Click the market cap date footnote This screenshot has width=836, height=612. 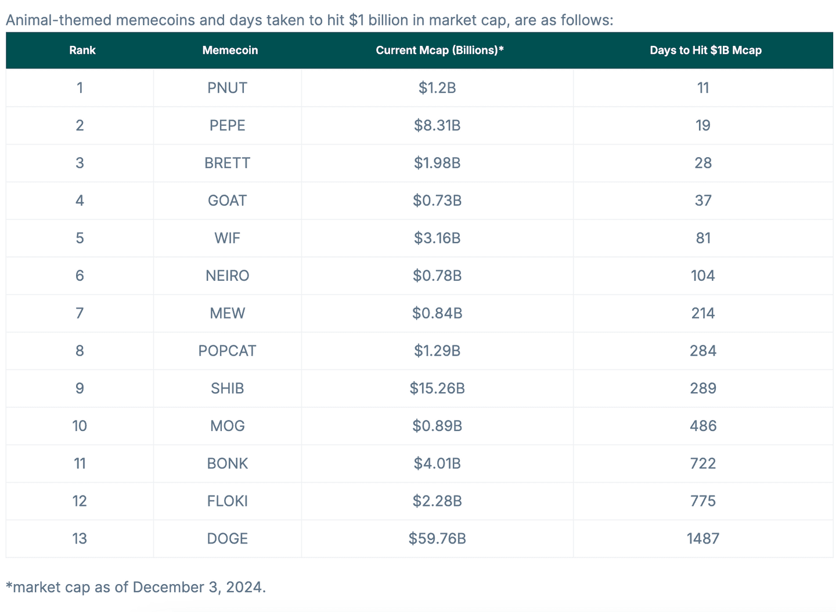click(x=136, y=587)
